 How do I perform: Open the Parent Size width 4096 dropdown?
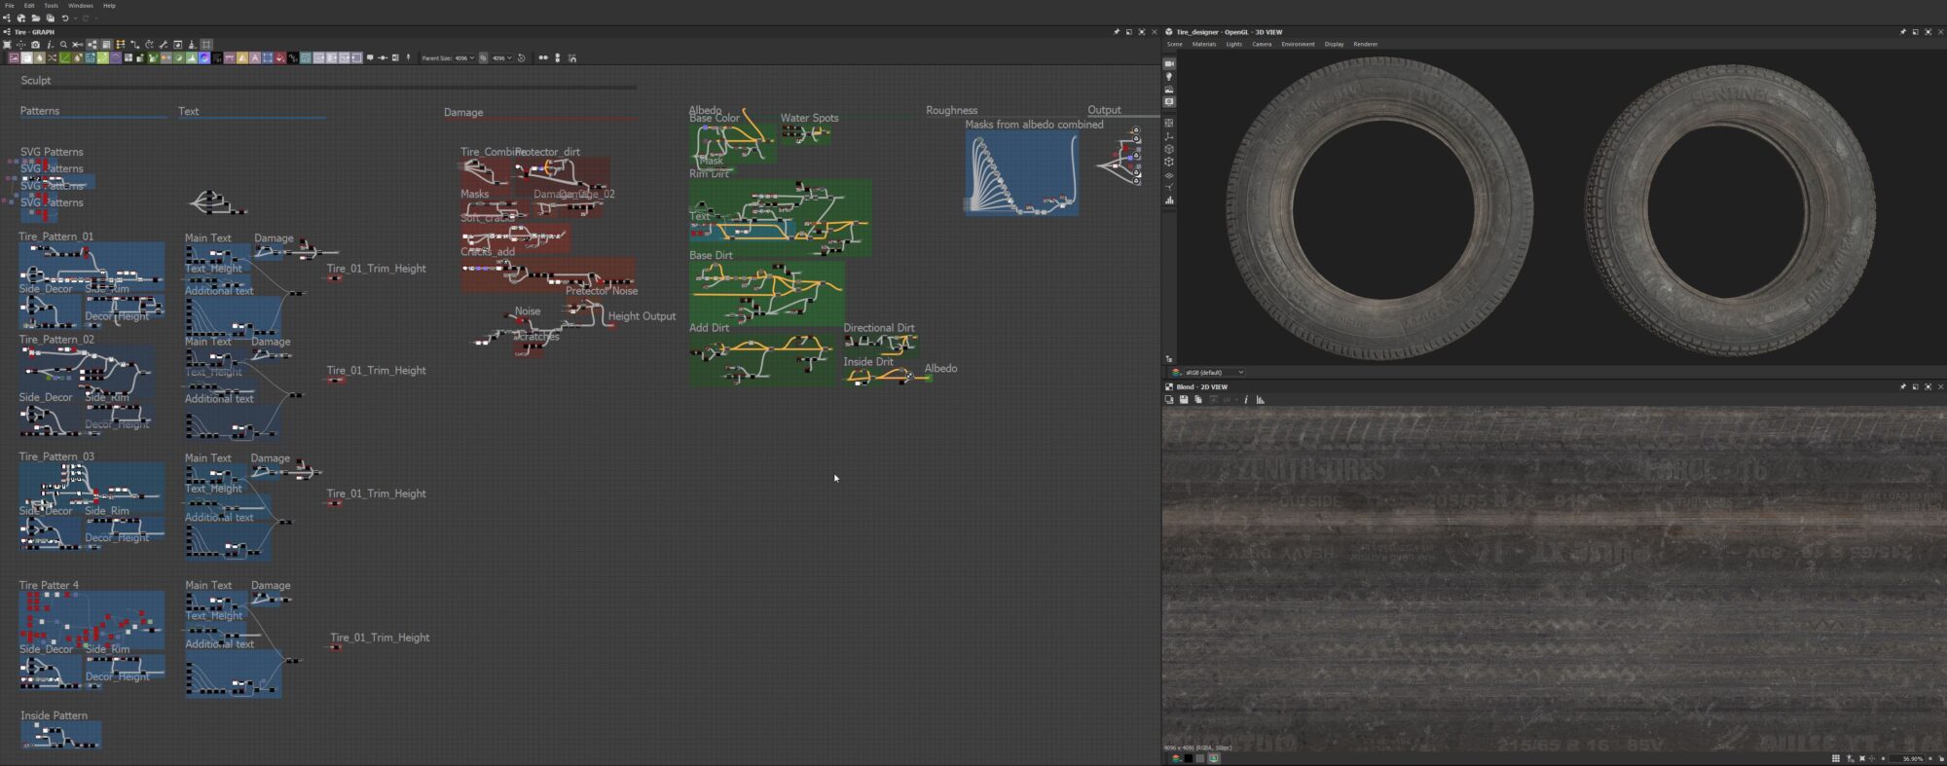464,58
